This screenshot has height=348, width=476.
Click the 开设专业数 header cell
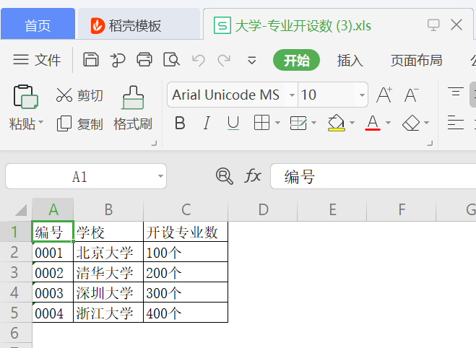(186, 232)
